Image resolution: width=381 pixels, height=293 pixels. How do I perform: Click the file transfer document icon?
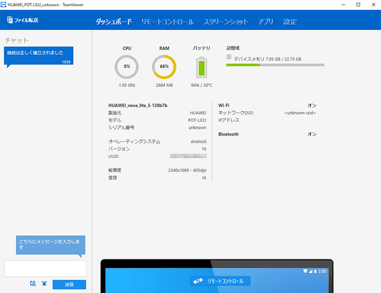point(10,20)
